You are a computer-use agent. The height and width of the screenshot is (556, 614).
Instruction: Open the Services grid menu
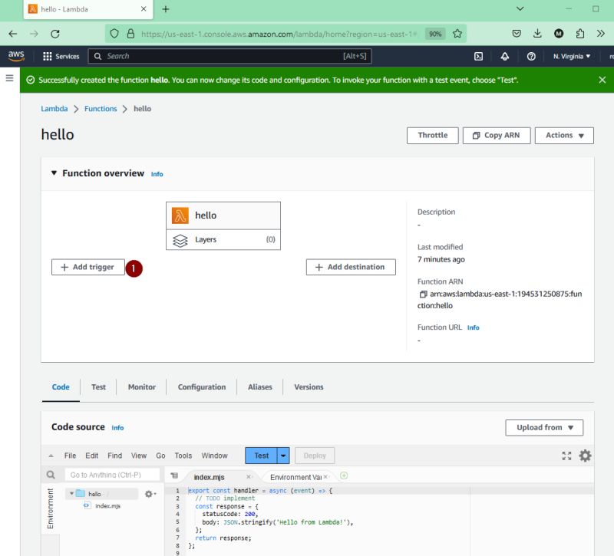(47, 56)
